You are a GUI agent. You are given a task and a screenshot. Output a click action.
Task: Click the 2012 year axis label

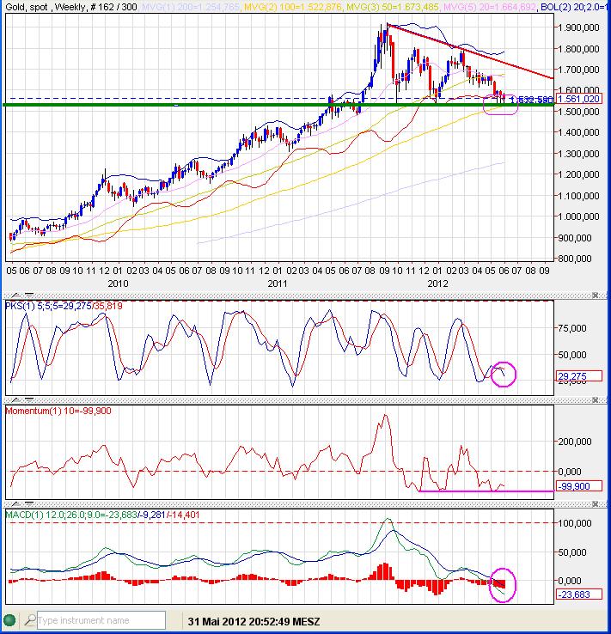(437, 283)
